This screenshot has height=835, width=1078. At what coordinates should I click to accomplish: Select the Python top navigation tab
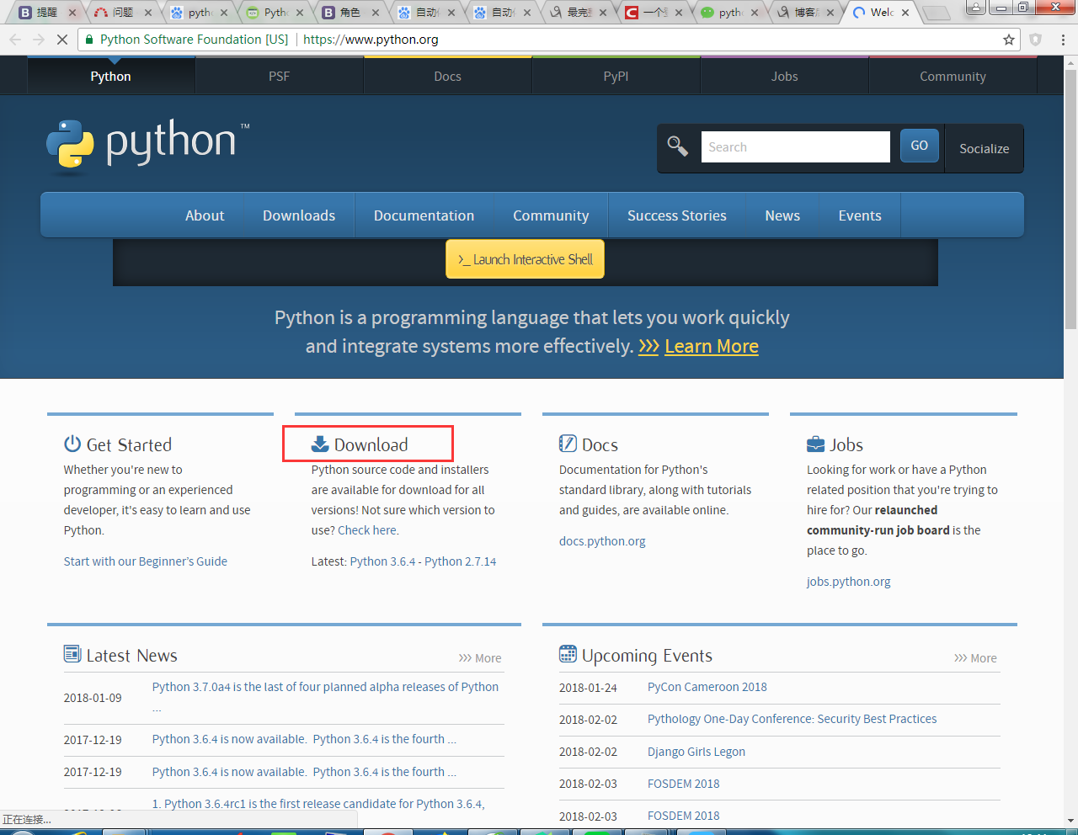coord(111,76)
